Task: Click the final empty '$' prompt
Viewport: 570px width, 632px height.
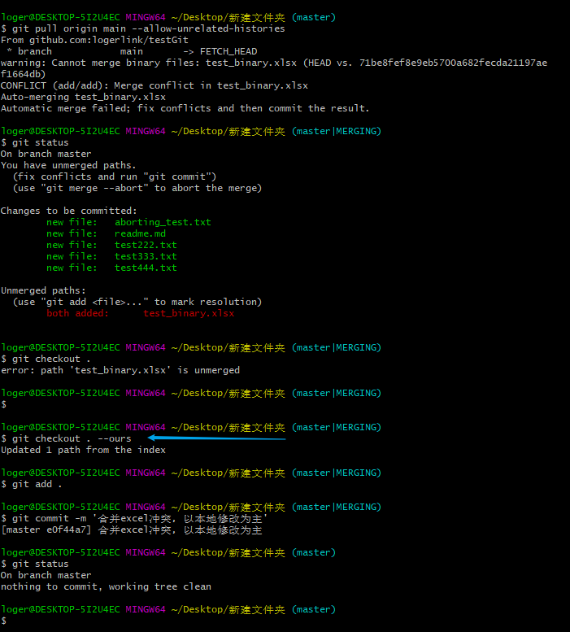Action: pos(3,621)
